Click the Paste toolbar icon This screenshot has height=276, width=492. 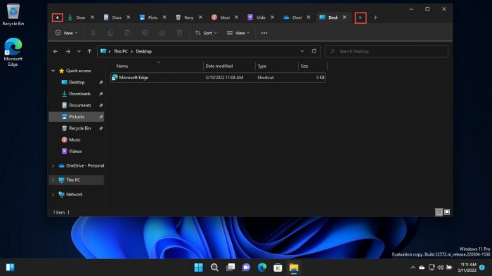(128, 33)
